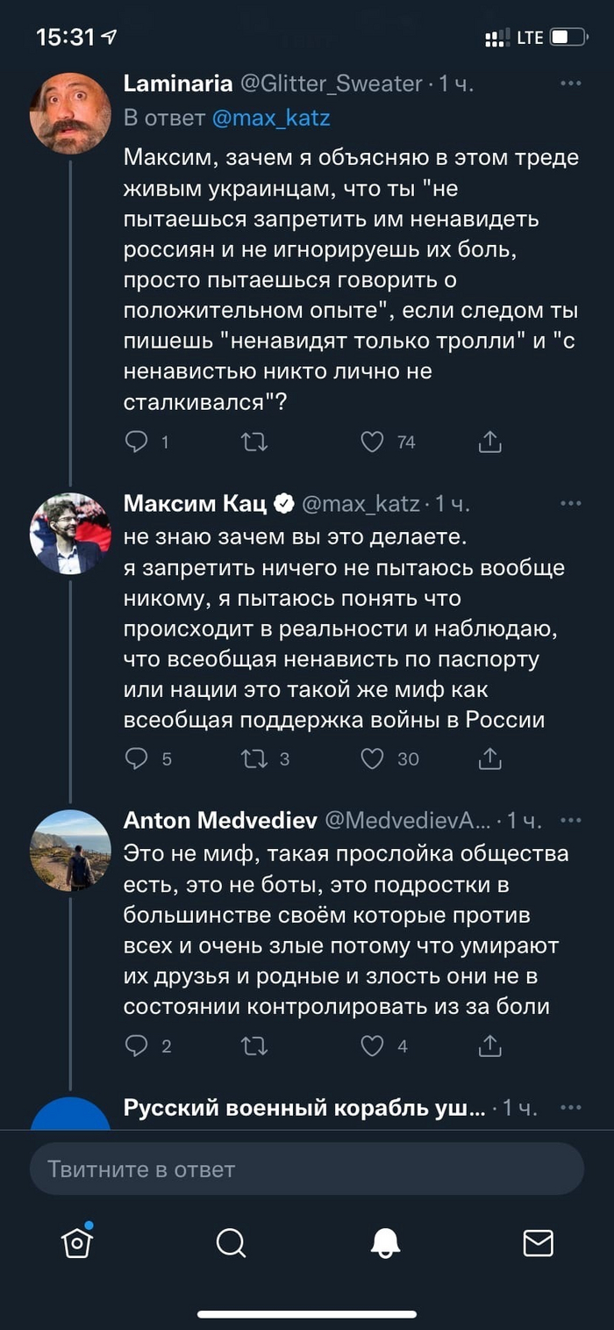
Task: Open the Search tab
Action: coord(231,1242)
